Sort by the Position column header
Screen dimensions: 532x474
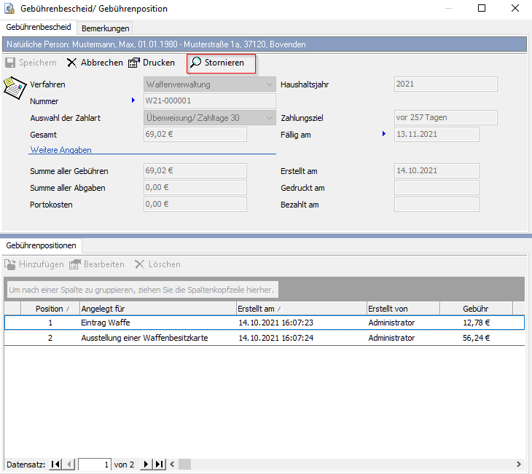pyautogui.click(x=50, y=309)
